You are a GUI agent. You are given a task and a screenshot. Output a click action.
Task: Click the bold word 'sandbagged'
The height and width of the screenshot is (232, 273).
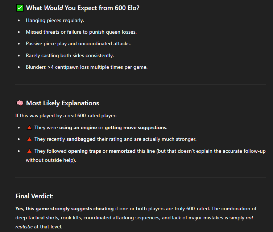pos(81,139)
